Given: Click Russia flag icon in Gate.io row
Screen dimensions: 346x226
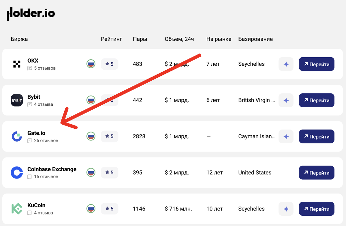Looking at the screenshot, I should pyautogui.click(x=91, y=136).
